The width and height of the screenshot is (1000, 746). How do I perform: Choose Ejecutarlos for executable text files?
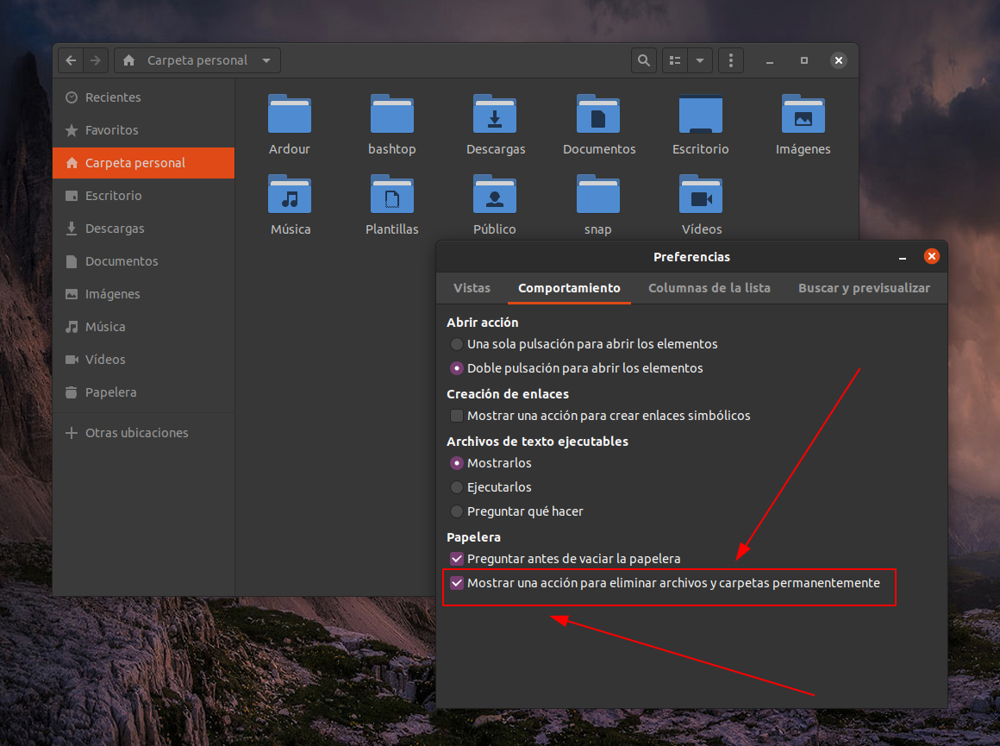pos(457,487)
